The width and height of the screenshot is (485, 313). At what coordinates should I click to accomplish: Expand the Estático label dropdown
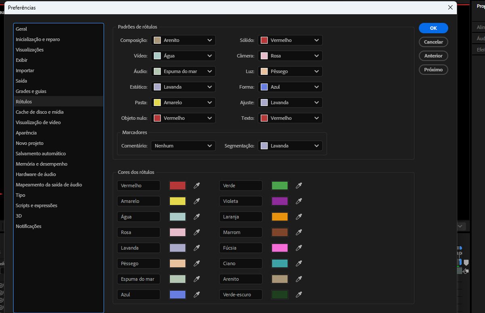[183, 87]
